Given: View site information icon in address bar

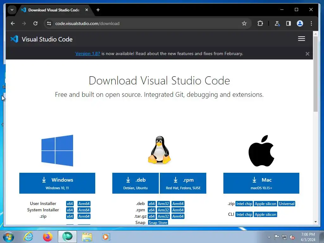Looking at the screenshot, I should tap(49, 23).
